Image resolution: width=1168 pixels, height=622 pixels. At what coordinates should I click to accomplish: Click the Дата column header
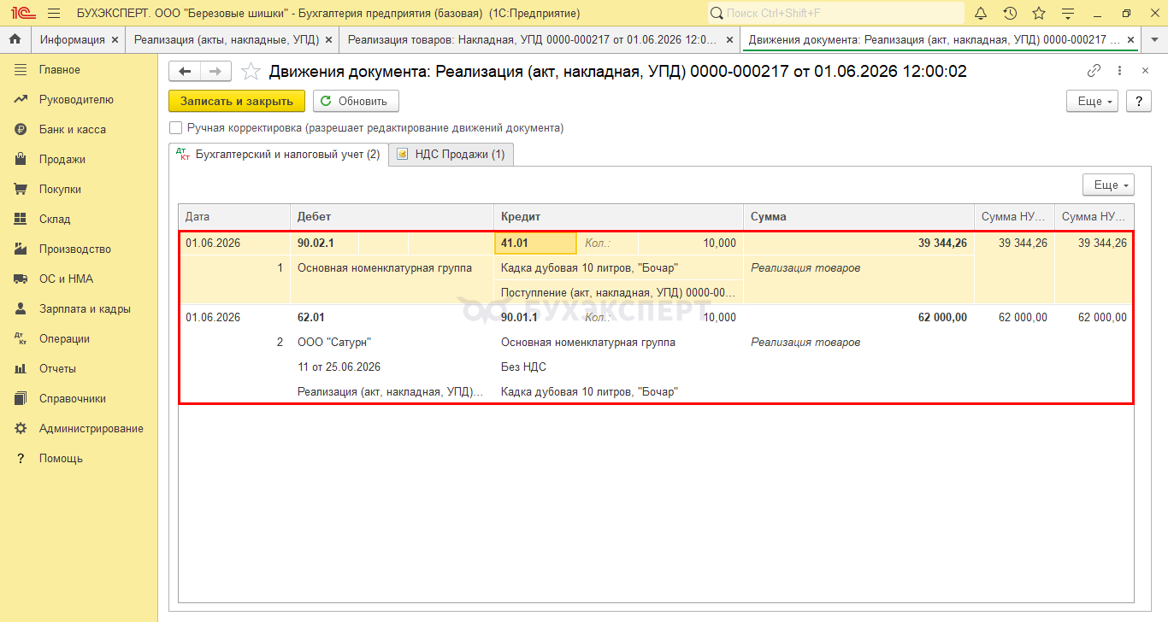[234, 217]
